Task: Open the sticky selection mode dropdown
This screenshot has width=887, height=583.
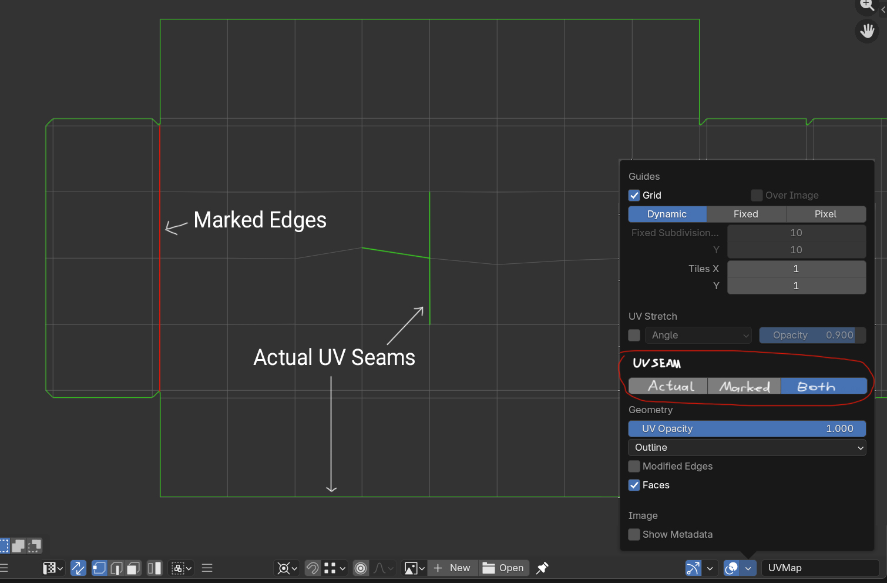Action: click(181, 568)
